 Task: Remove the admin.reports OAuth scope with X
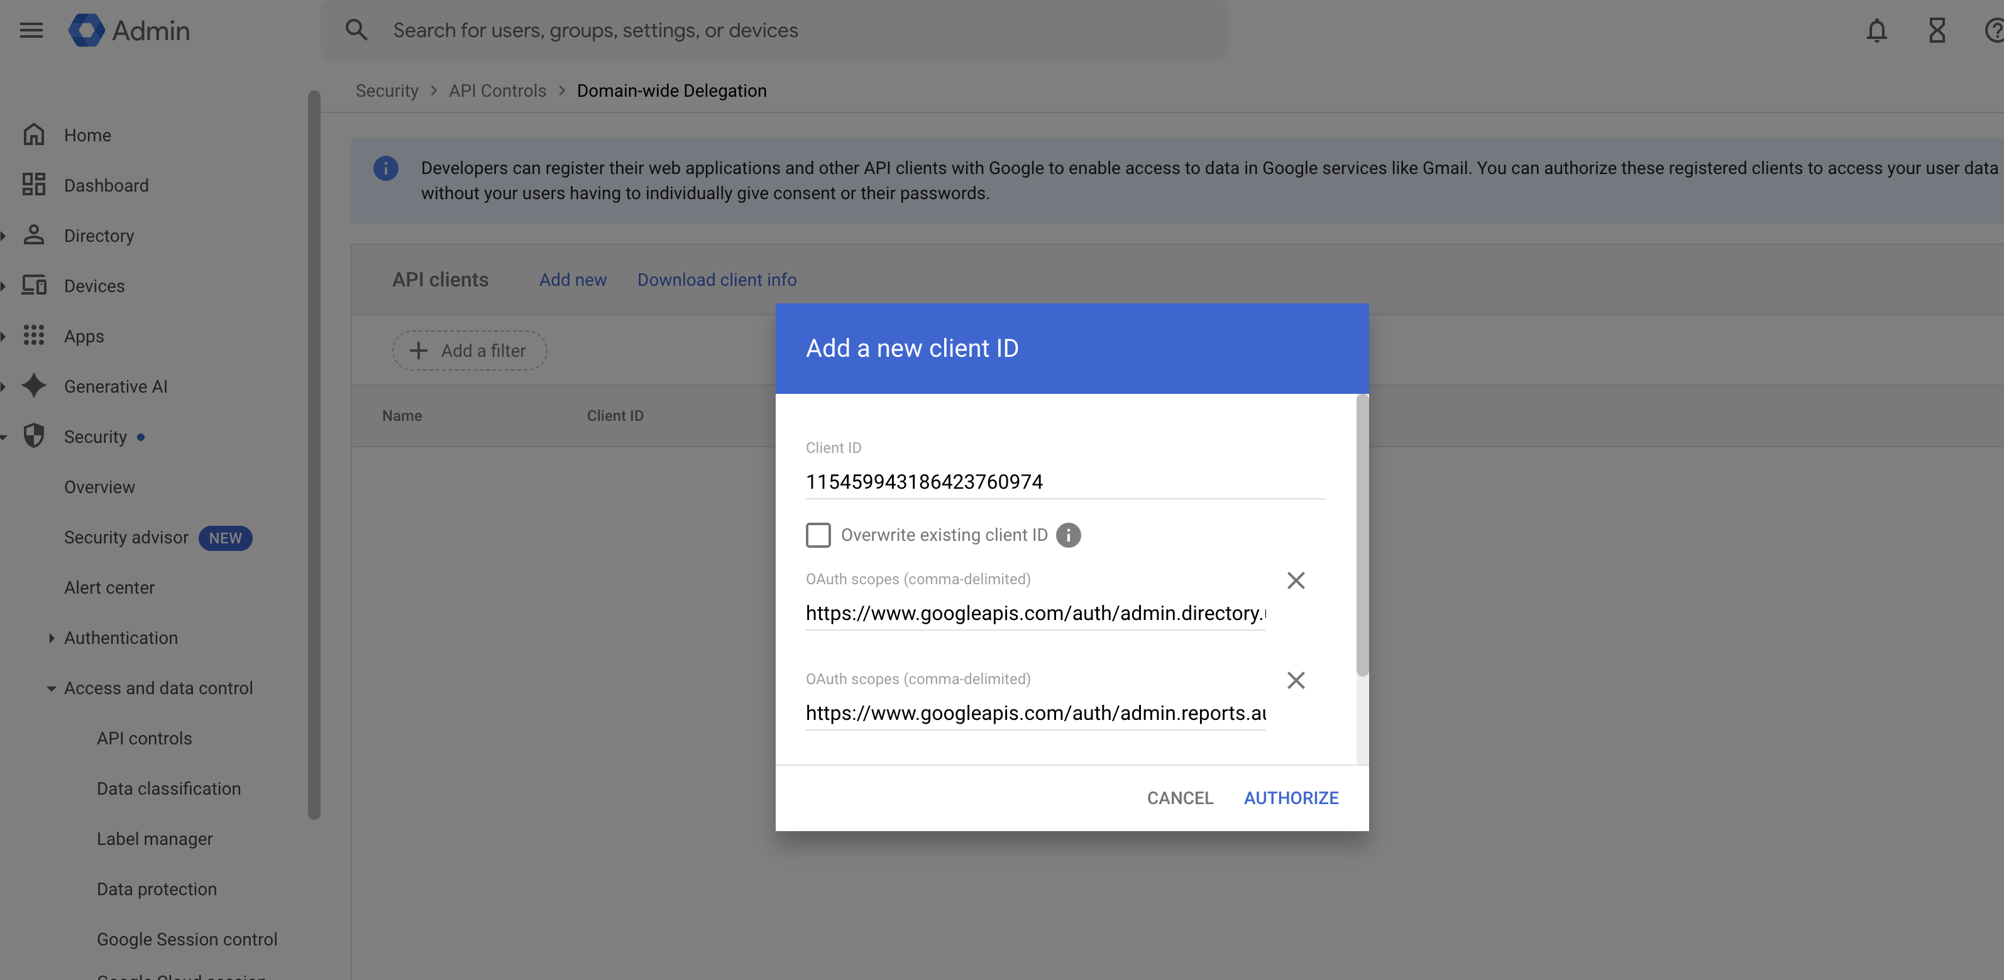(x=1296, y=681)
